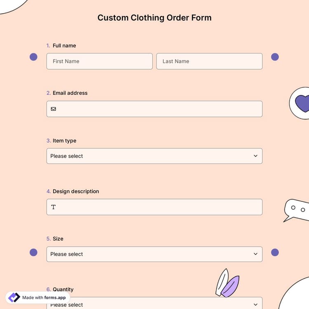
Task: Click the purple dot left of Full name
Action: pyautogui.click(x=33, y=57)
